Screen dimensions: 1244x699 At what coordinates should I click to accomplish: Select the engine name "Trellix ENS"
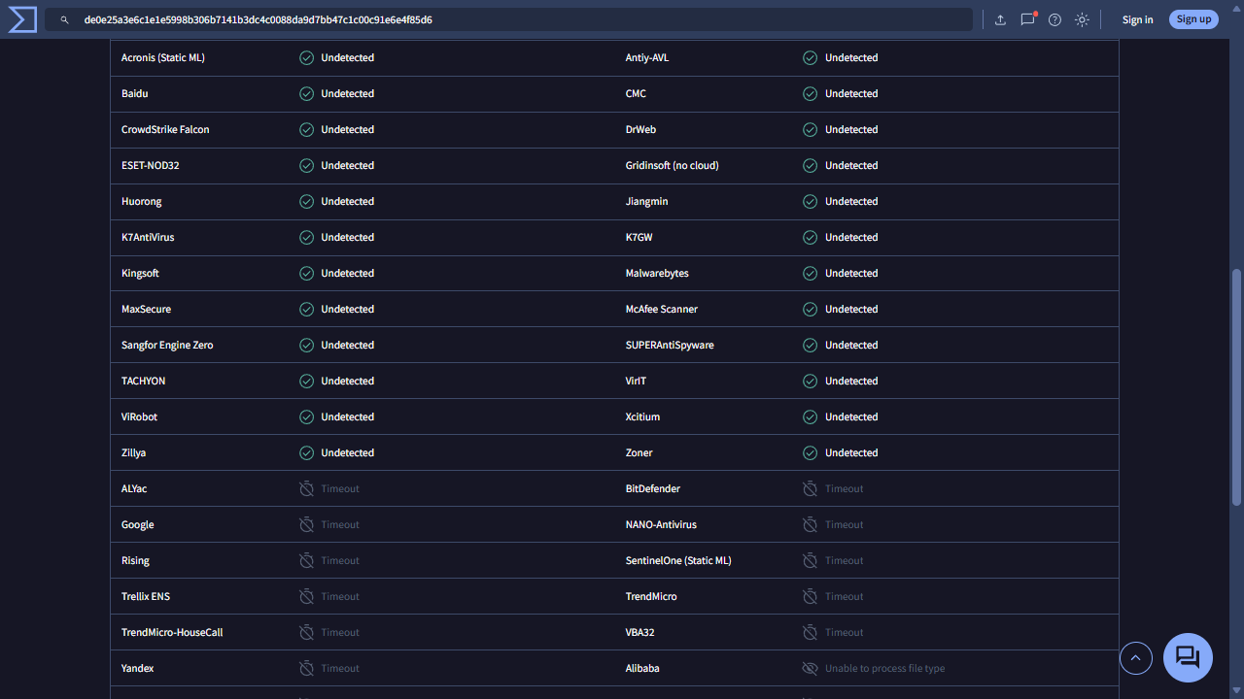point(146,597)
